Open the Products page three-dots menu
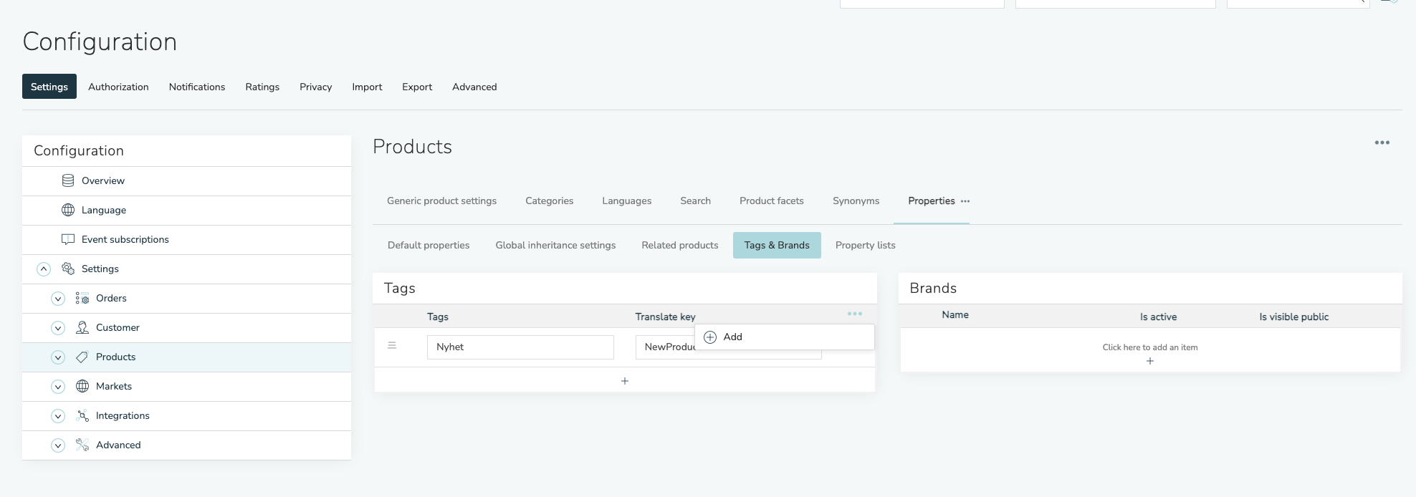 pos(1382,143)
